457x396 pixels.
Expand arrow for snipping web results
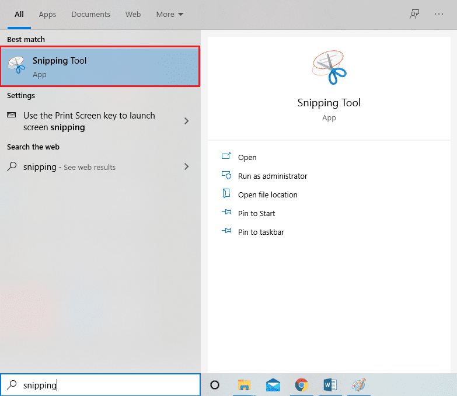pyautogui.click(x=187, y=166)
